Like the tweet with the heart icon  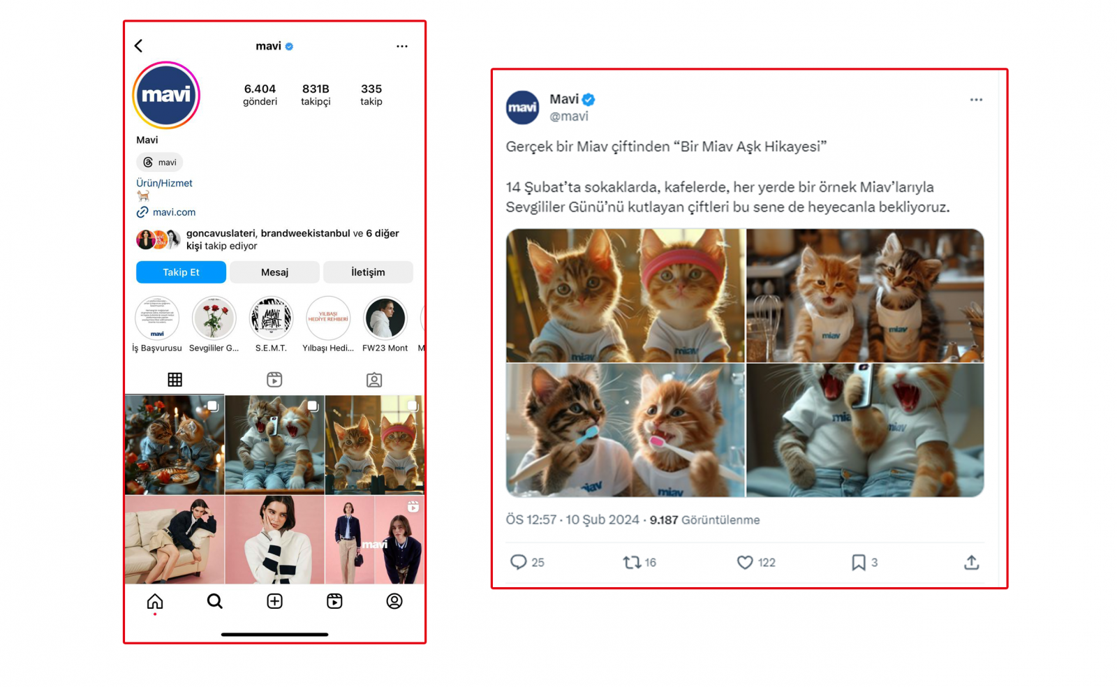(x=745, y=562)
